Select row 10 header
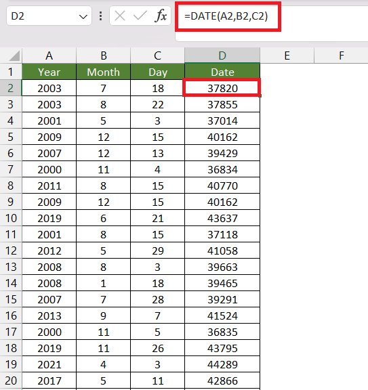Image resolution: width=368 pixels, height=390 pixels. pos(11,218)
